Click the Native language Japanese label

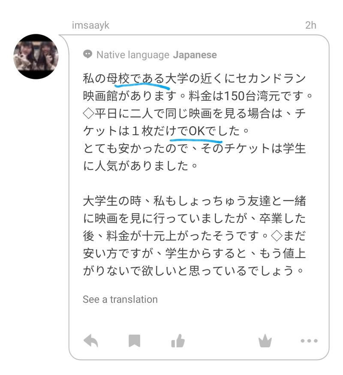coord(156,55)
